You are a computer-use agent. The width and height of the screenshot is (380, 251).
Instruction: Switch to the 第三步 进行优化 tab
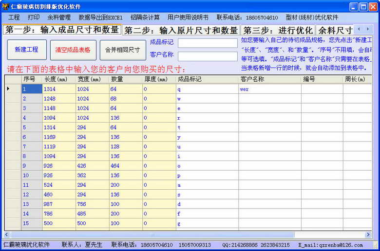click(278, 30)
